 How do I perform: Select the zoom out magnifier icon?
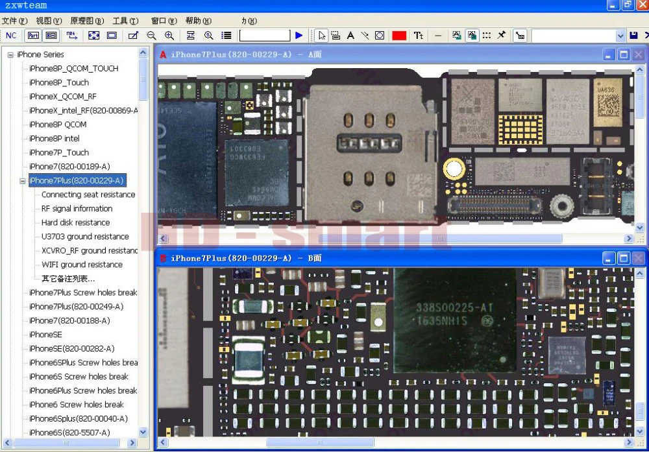[151, 36]
